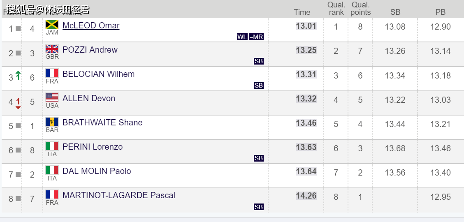The width and height of the screenshot is (464, 222).
Task: Click the Great Britain flag icon
Action: (52, 49)
